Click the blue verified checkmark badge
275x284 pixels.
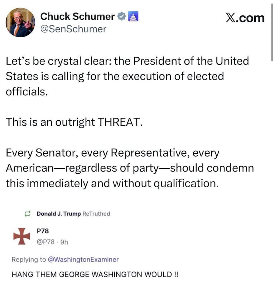[x=122, y=16]
